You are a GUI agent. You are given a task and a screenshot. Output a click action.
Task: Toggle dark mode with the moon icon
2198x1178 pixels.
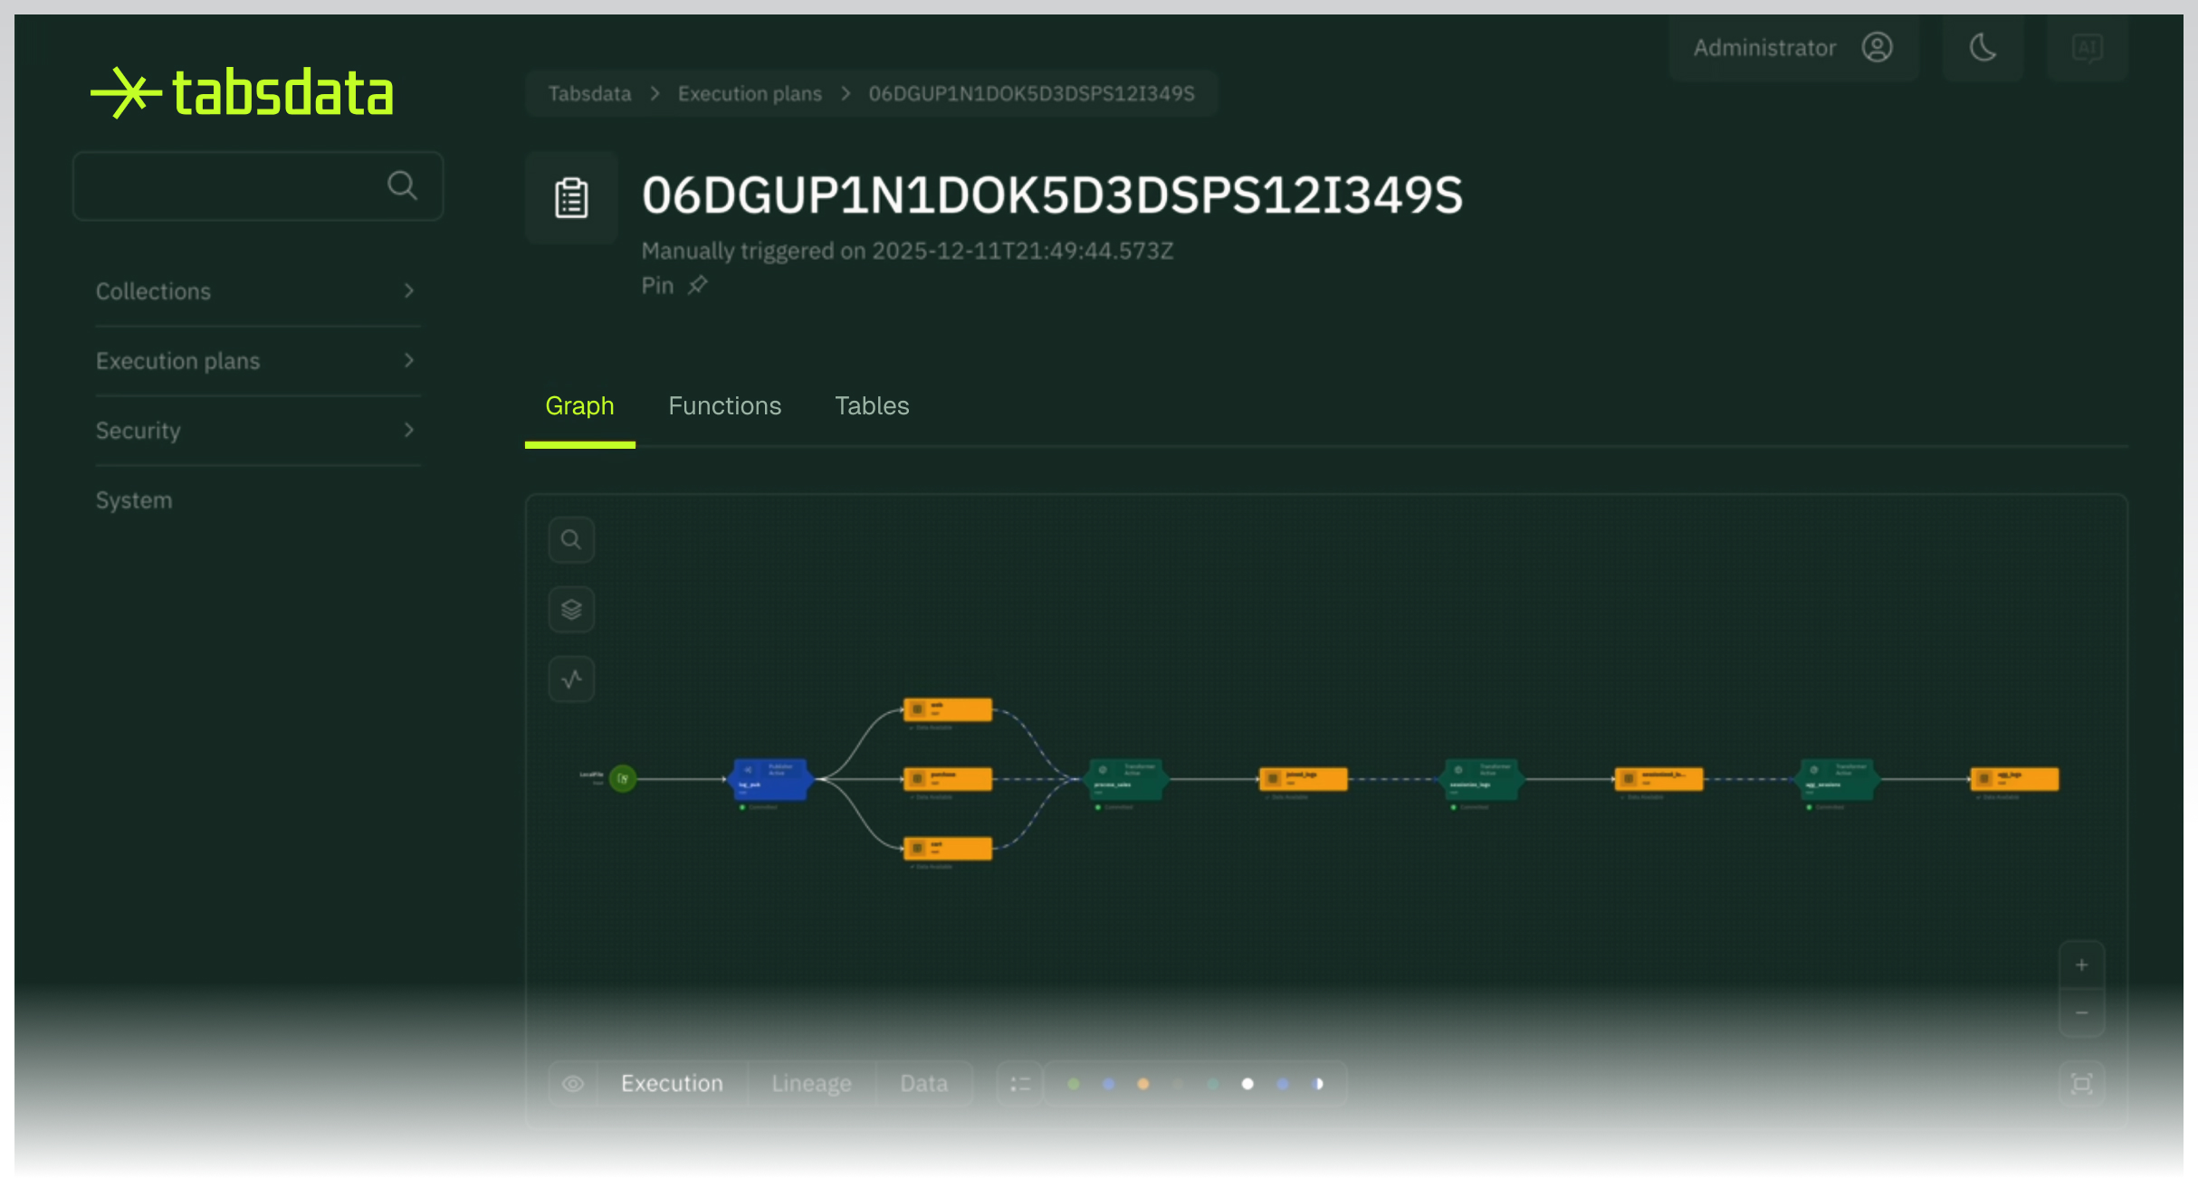tap(1983, 48)
